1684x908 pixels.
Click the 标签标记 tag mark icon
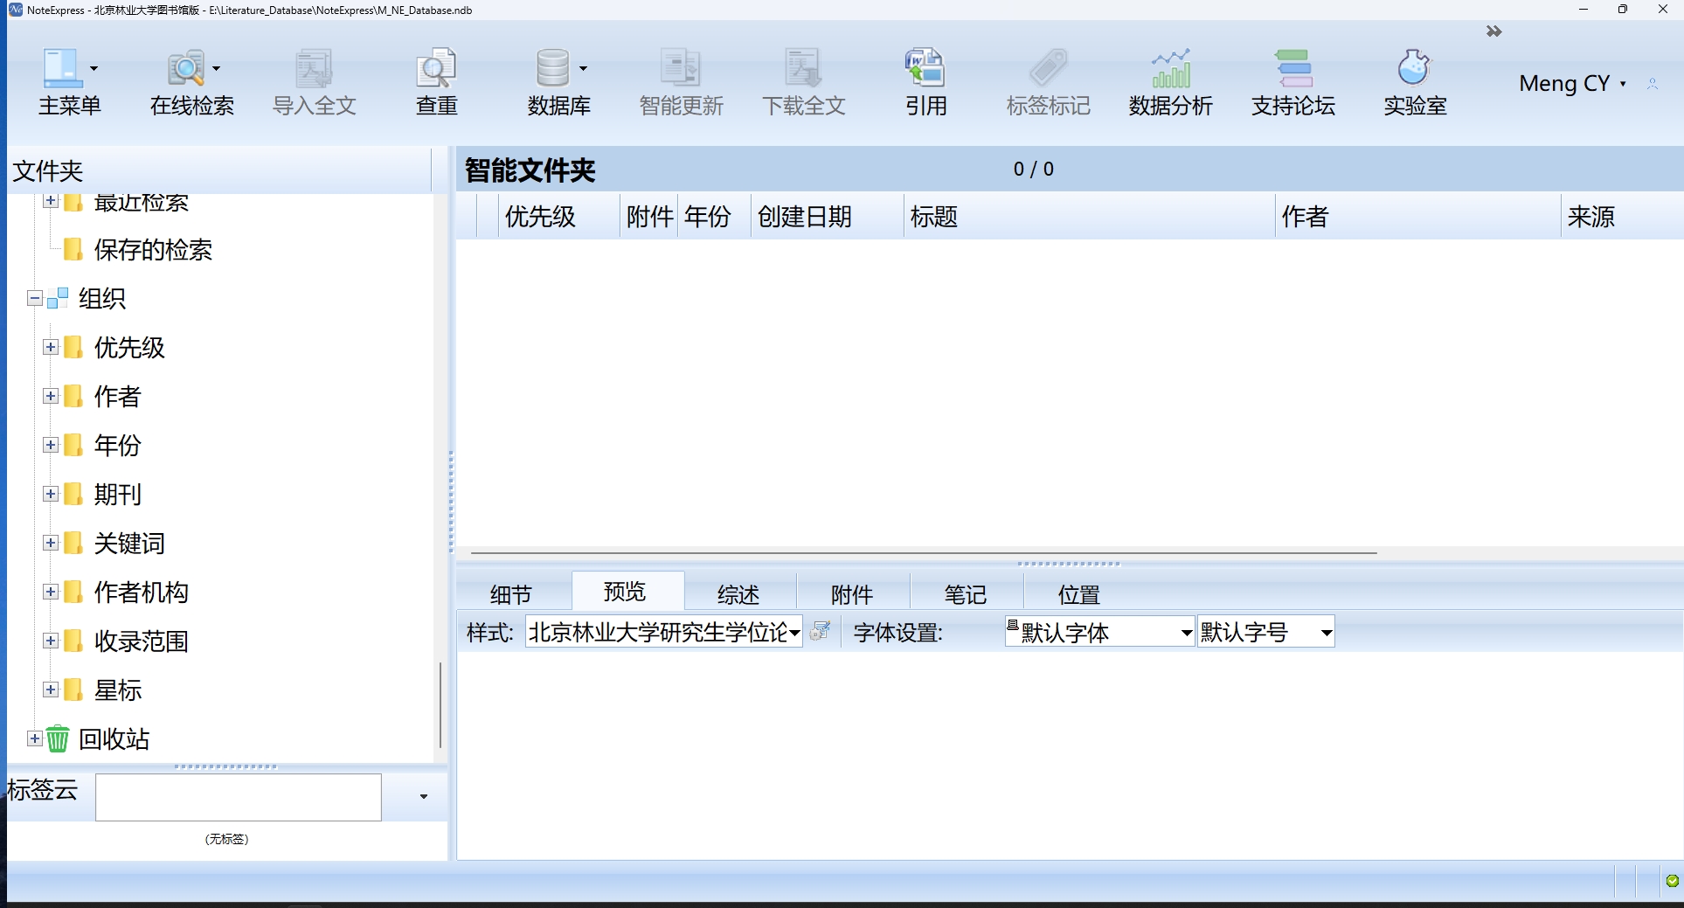pyautogui.click(x=1048, y=68)
